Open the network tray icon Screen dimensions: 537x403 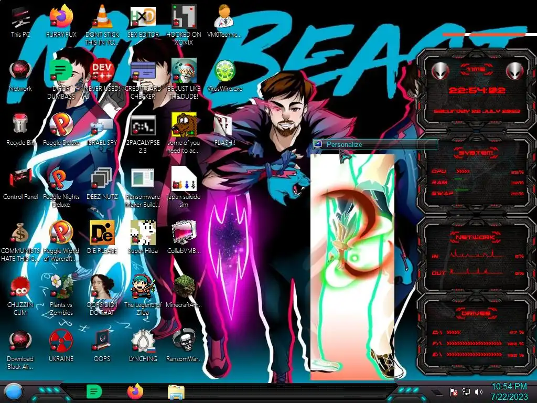[x=466, y=391]
